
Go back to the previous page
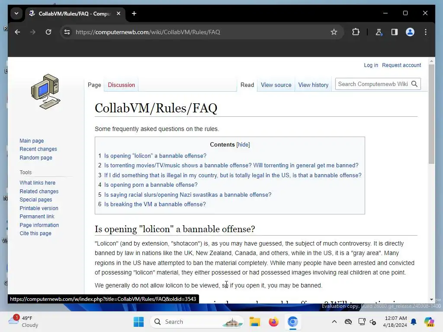tap(17, 32)
